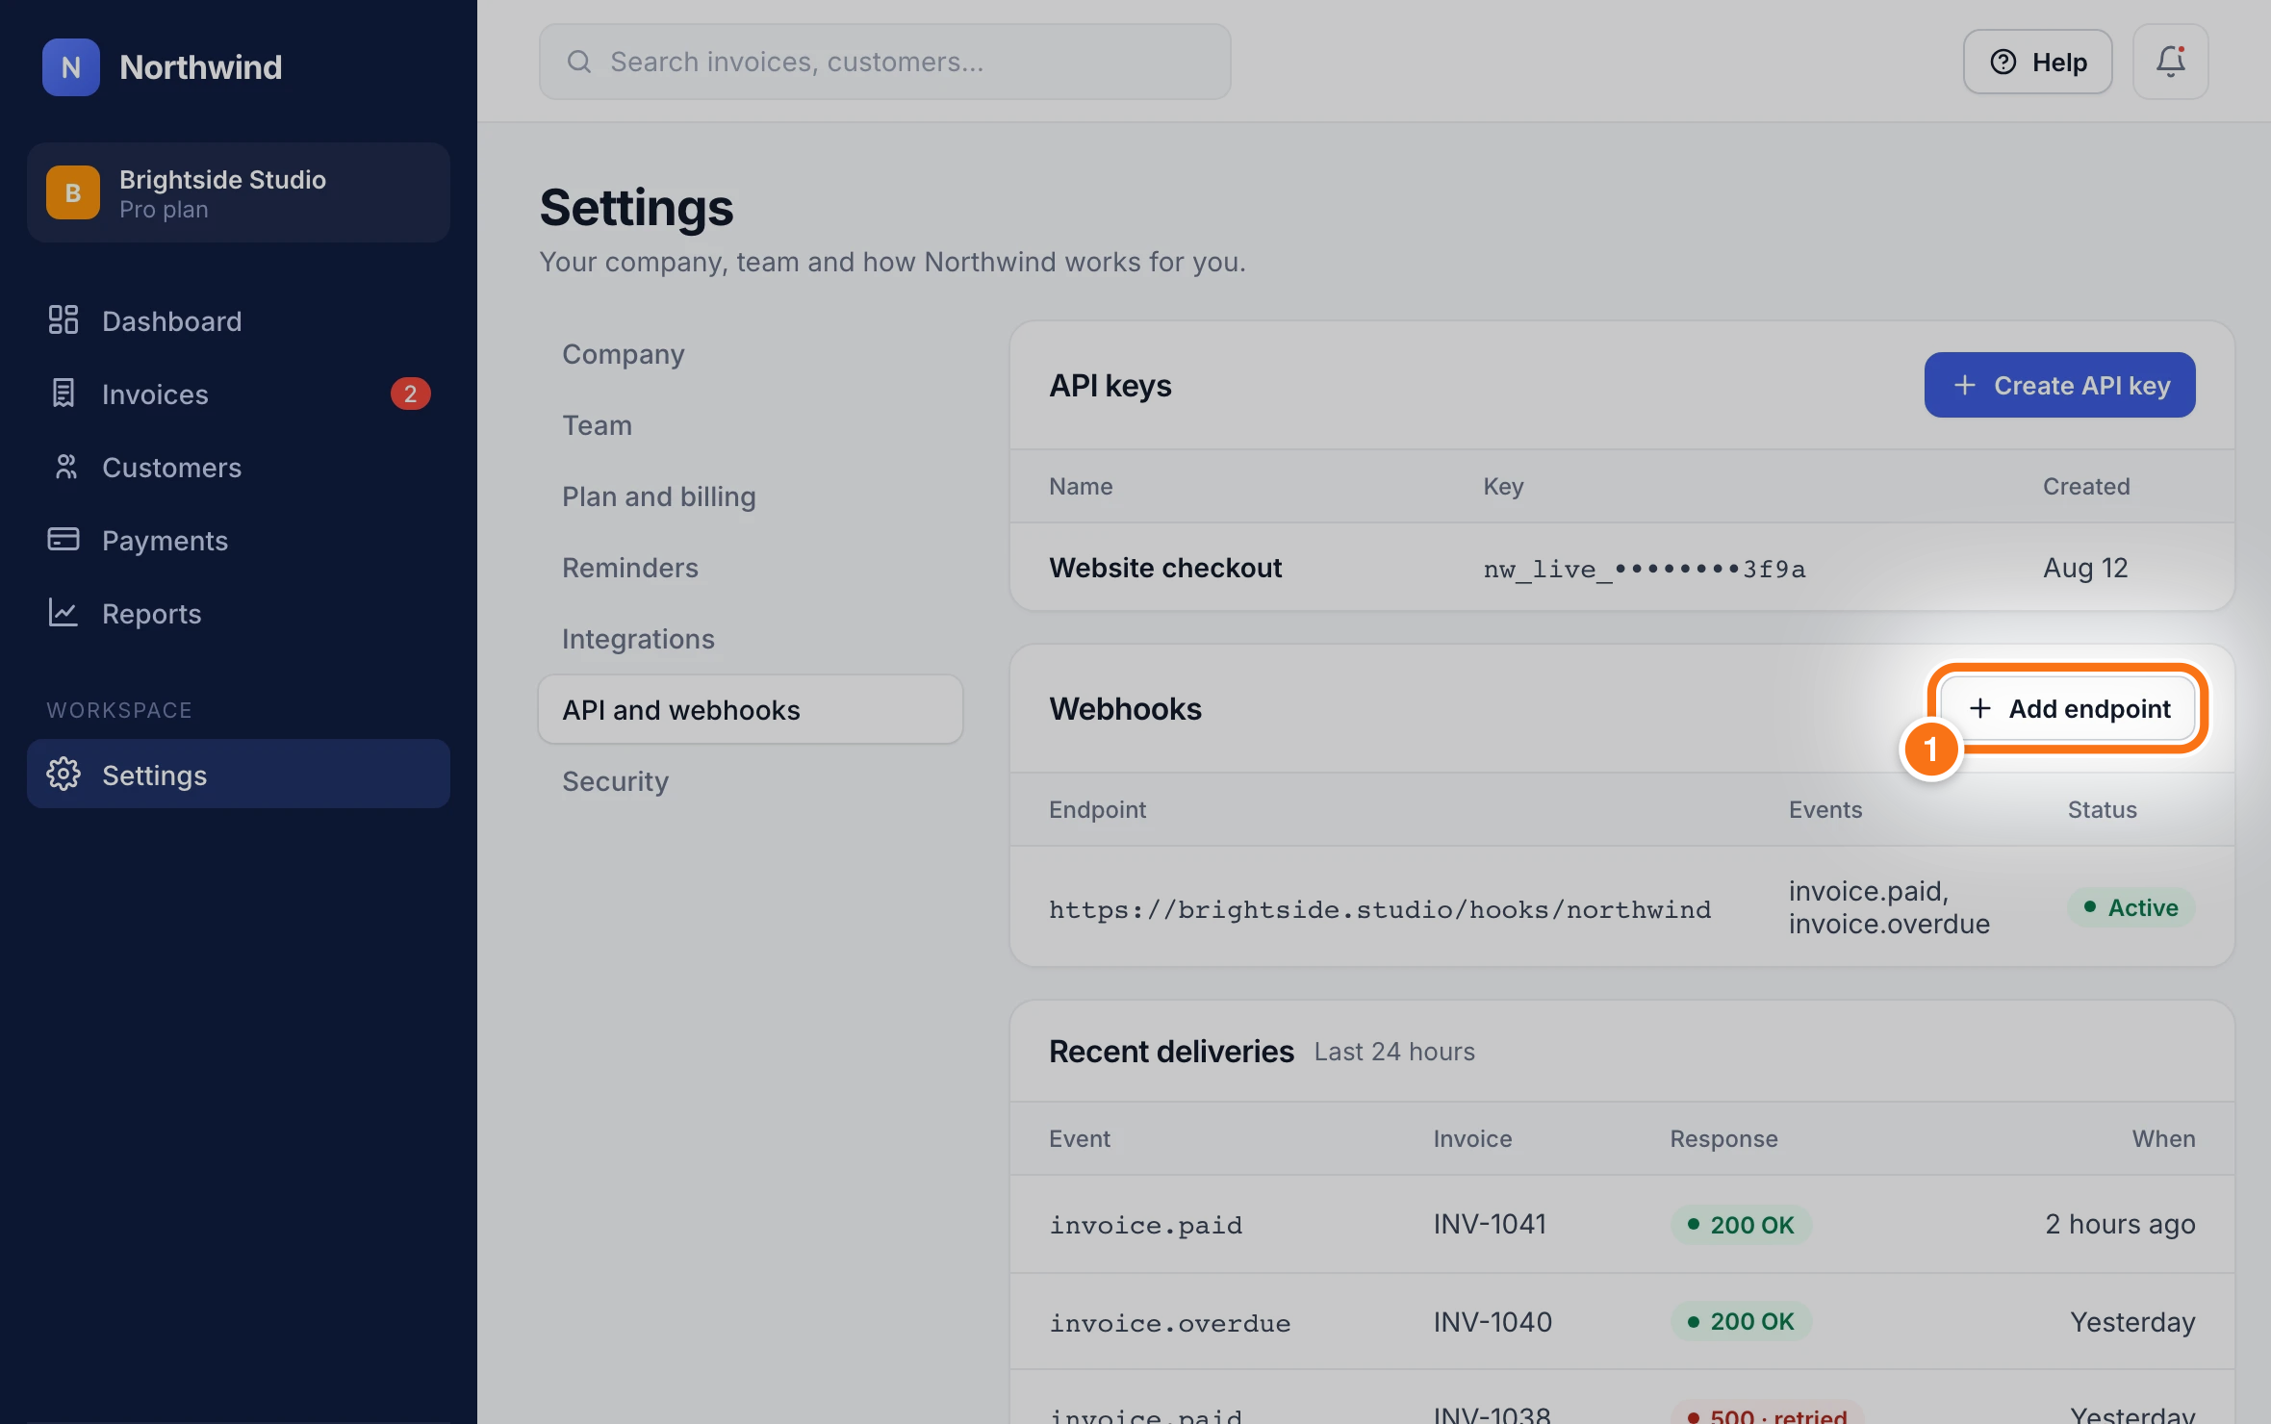Image resolution: width=2271 pixels, height=1424 pixels.
Task: Open the Company settings tab
Action: click(x=751, y=354)
